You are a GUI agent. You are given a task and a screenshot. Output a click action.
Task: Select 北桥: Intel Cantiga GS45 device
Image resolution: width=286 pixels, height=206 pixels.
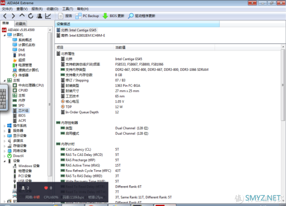(x=77, y=30)
